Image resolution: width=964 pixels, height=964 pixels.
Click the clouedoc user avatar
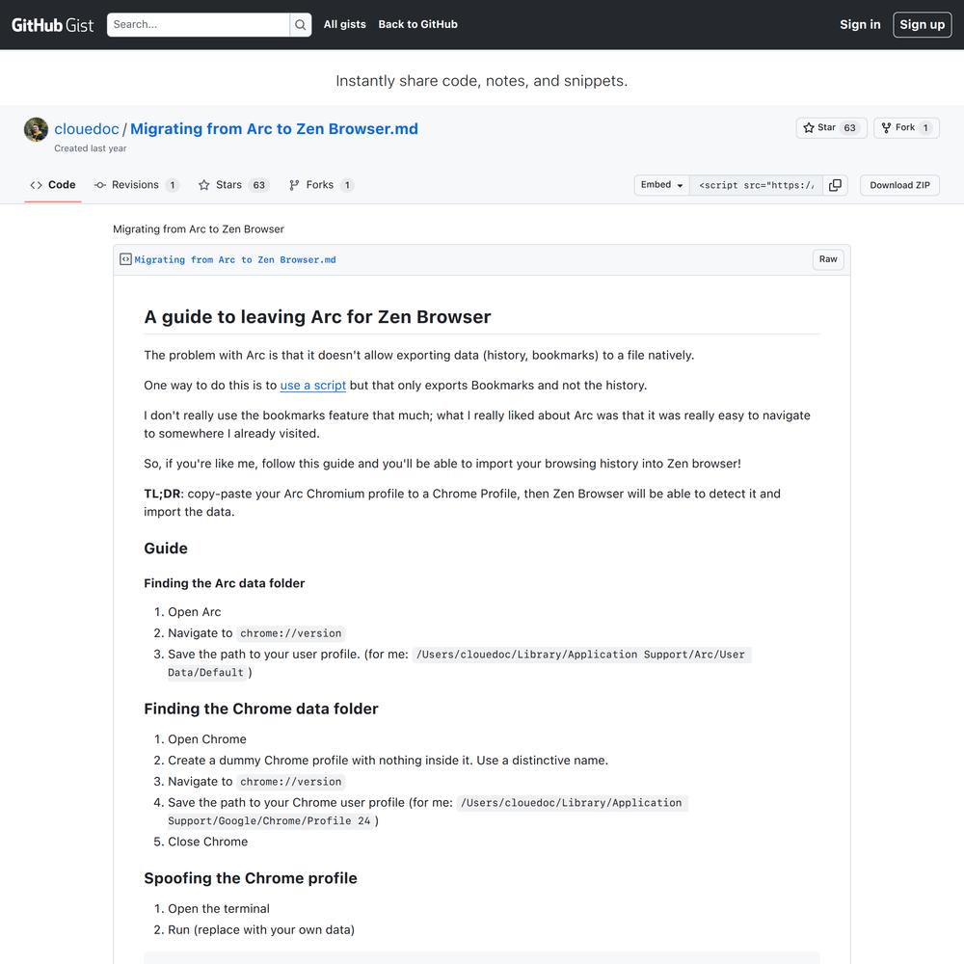click(37, 130)
